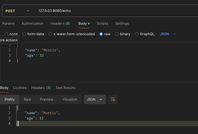Expand the JSON body language dropdown
This screenshot has width=198, height=134.
tap(168, 34)
